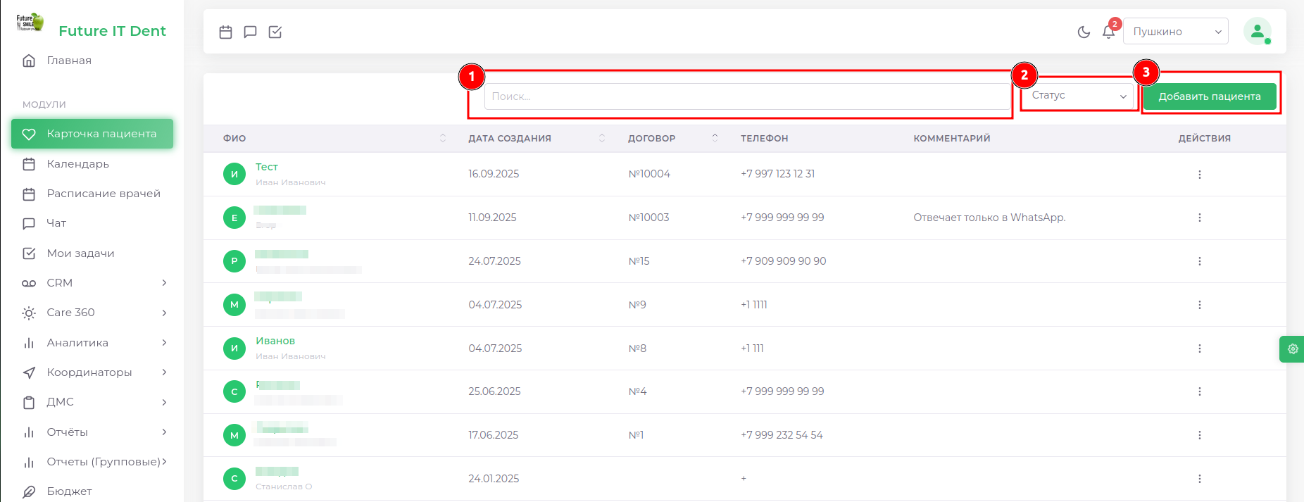Open patient Иванов's card link
1304x502 pixels.
tap(275, 341)
